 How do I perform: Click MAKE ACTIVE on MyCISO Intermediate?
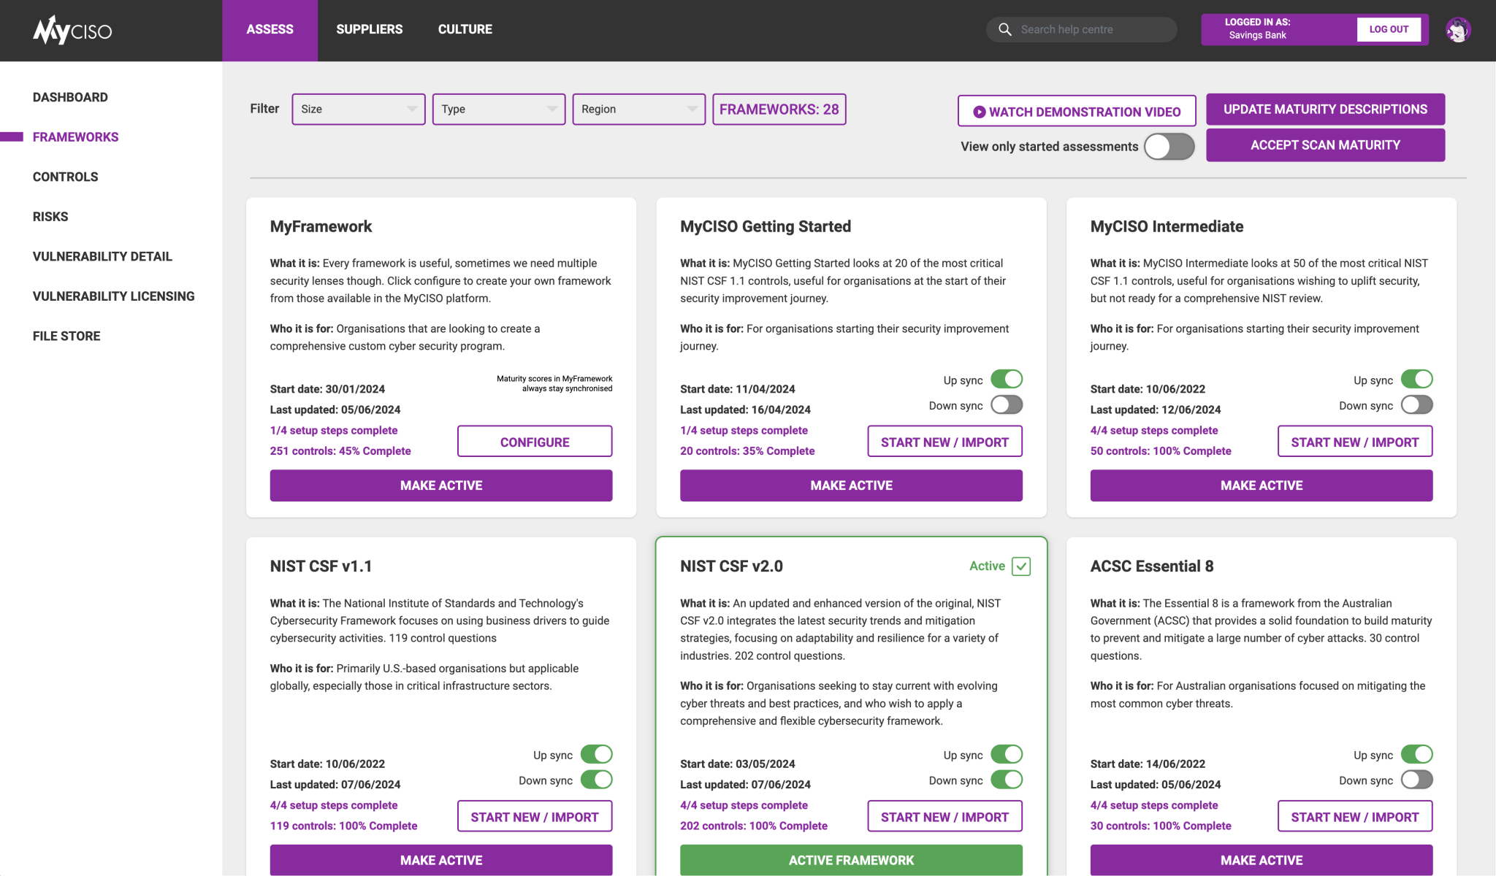pos(1262,485)
